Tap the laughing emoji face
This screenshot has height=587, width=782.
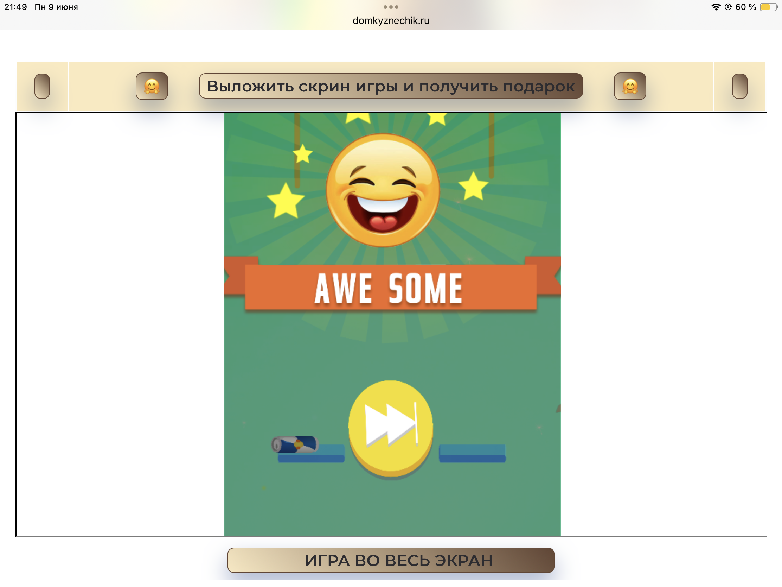tap(383, 190)
